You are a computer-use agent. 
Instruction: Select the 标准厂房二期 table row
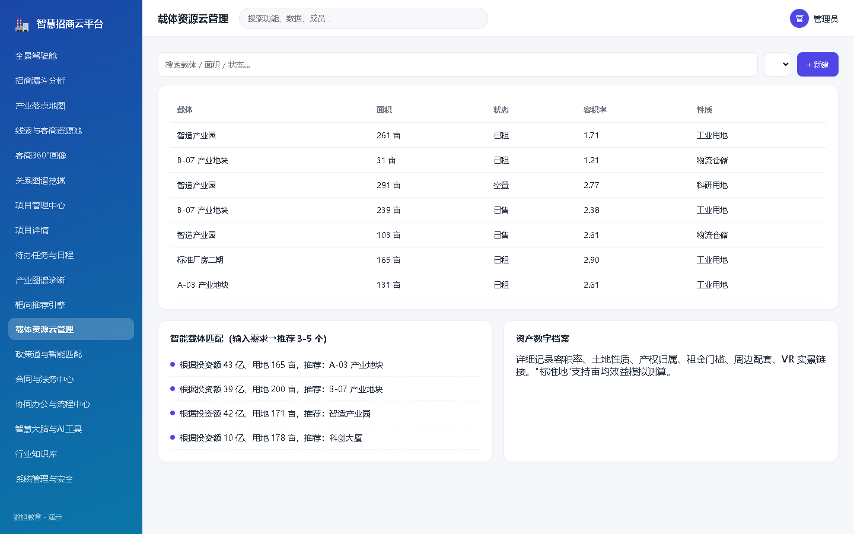point(498,260)
